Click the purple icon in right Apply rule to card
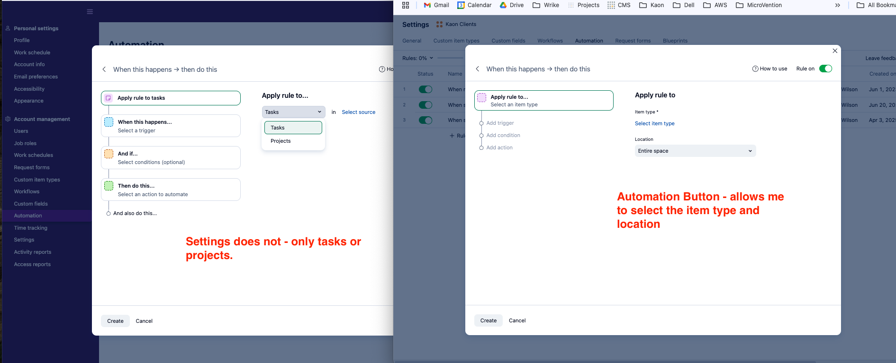Image resolution: width=896 pixels, height=363 pixels. tap(481, 97)
